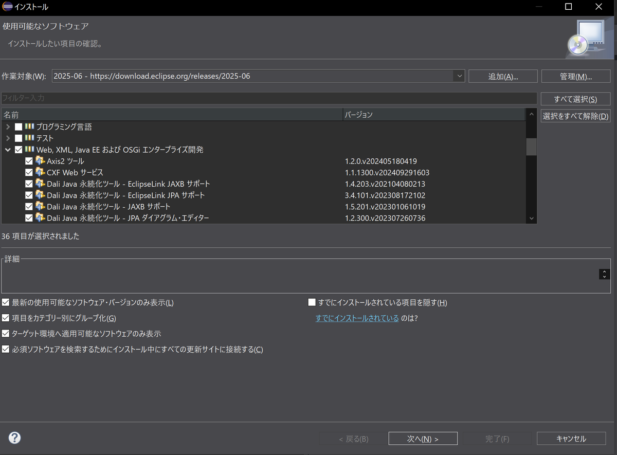
Task: Select version 1.4.203.v202104080213 cell
Action: 385,184
